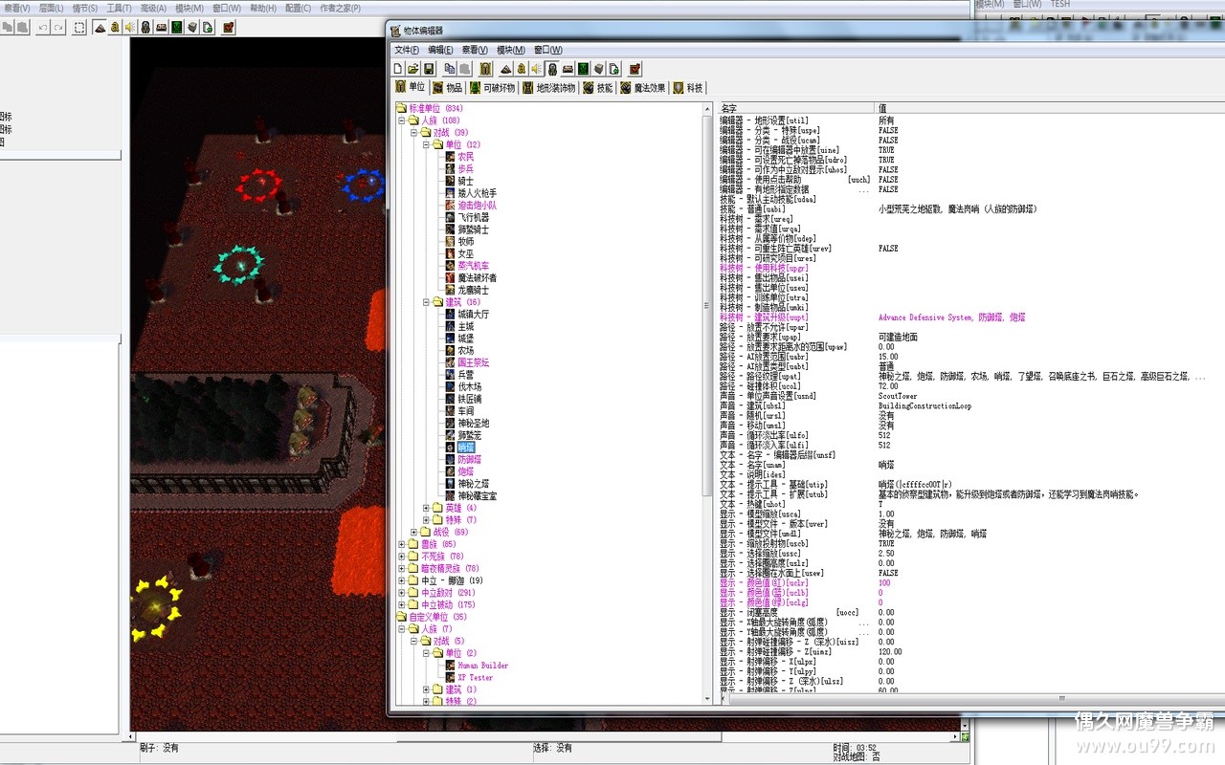Click the pressed Object Editor module icon
This screenshot has height=765, width=1225.
pos(552,69)
